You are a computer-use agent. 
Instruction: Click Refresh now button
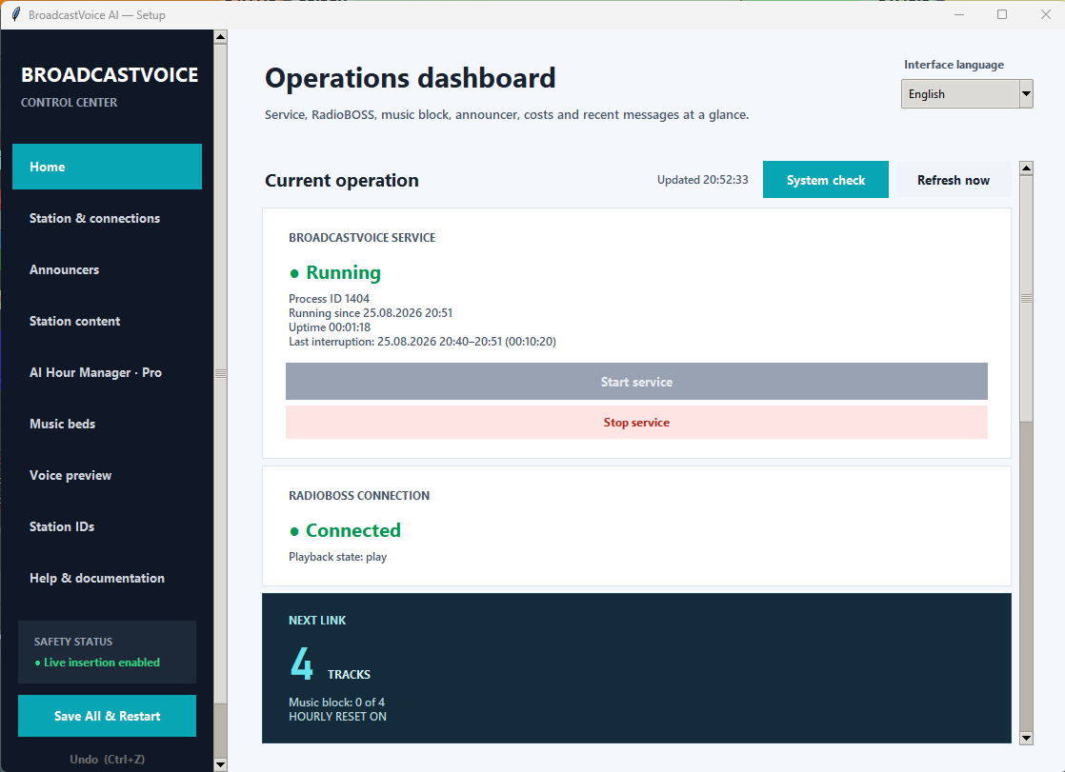tap(953, 180)
